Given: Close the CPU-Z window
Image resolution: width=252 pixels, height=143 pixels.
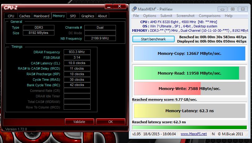Looking at the screenshot, I should [x=119, y=6].
